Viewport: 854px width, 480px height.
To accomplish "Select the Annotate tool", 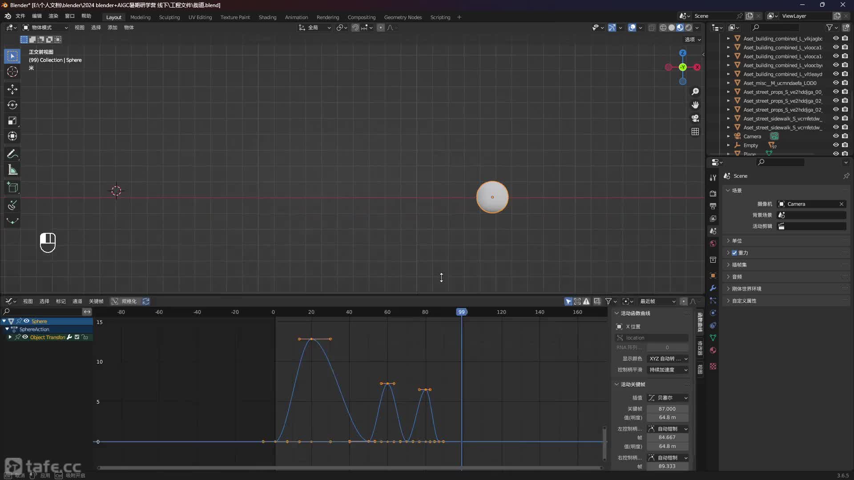I will pyautogui.click(x=12, y=154).
